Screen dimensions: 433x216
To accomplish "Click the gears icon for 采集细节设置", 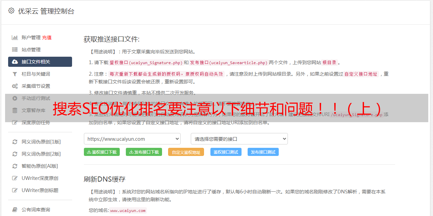I will click(x=15, y=86).
